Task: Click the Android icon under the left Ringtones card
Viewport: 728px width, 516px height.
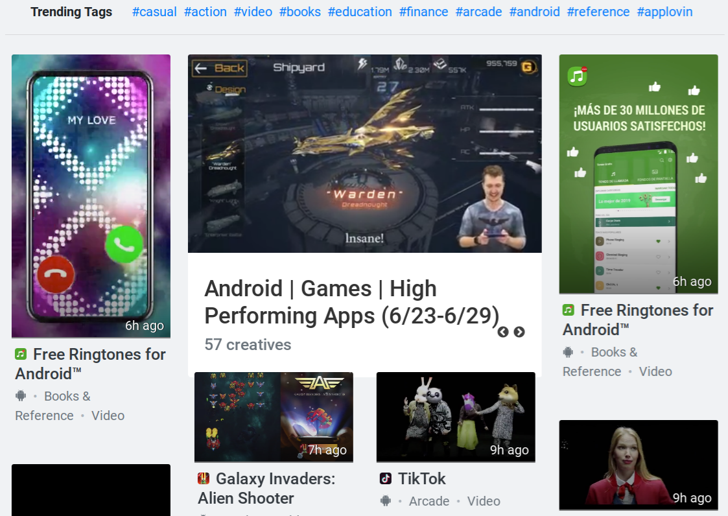Action: click(21, 395)
